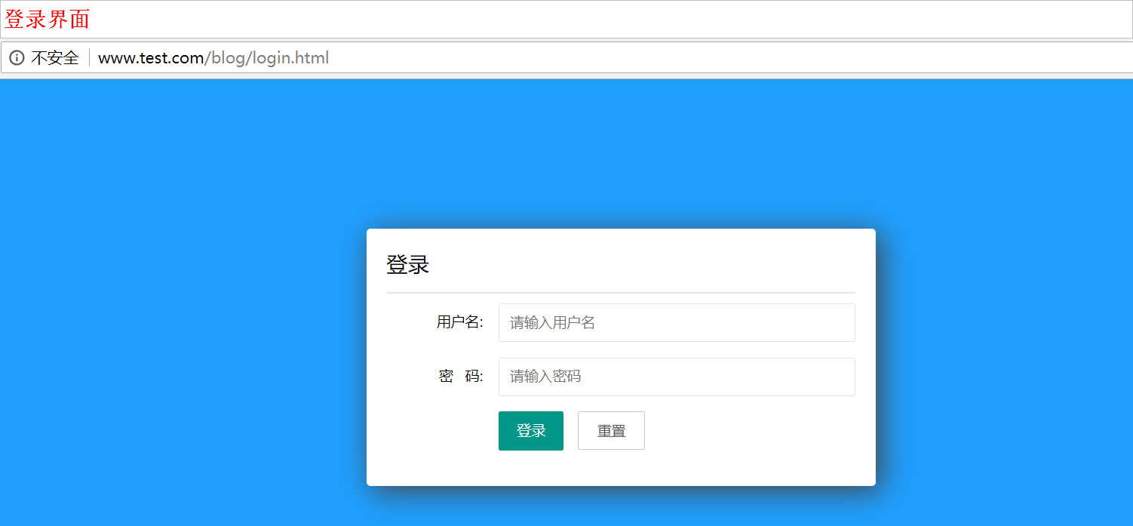Image resolution: width=1133 pixels, height=526 pixels.
Task: Click the divider under the 登录 heading
Action: pyautogui.click(x=621, y=293)
